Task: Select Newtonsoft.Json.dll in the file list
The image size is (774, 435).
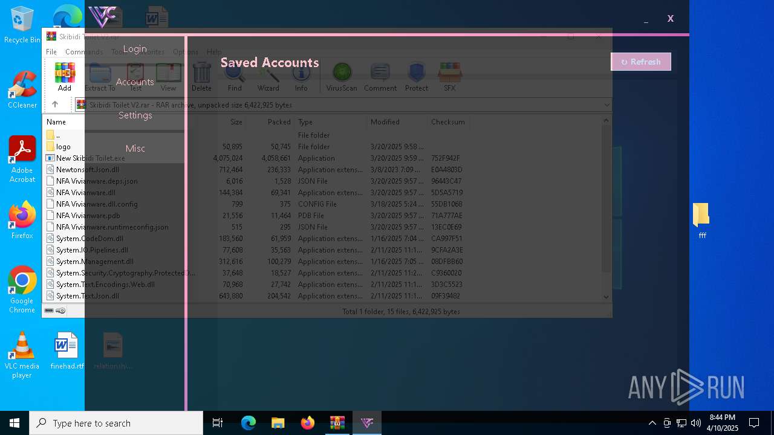Action: [x=88, y=170]
